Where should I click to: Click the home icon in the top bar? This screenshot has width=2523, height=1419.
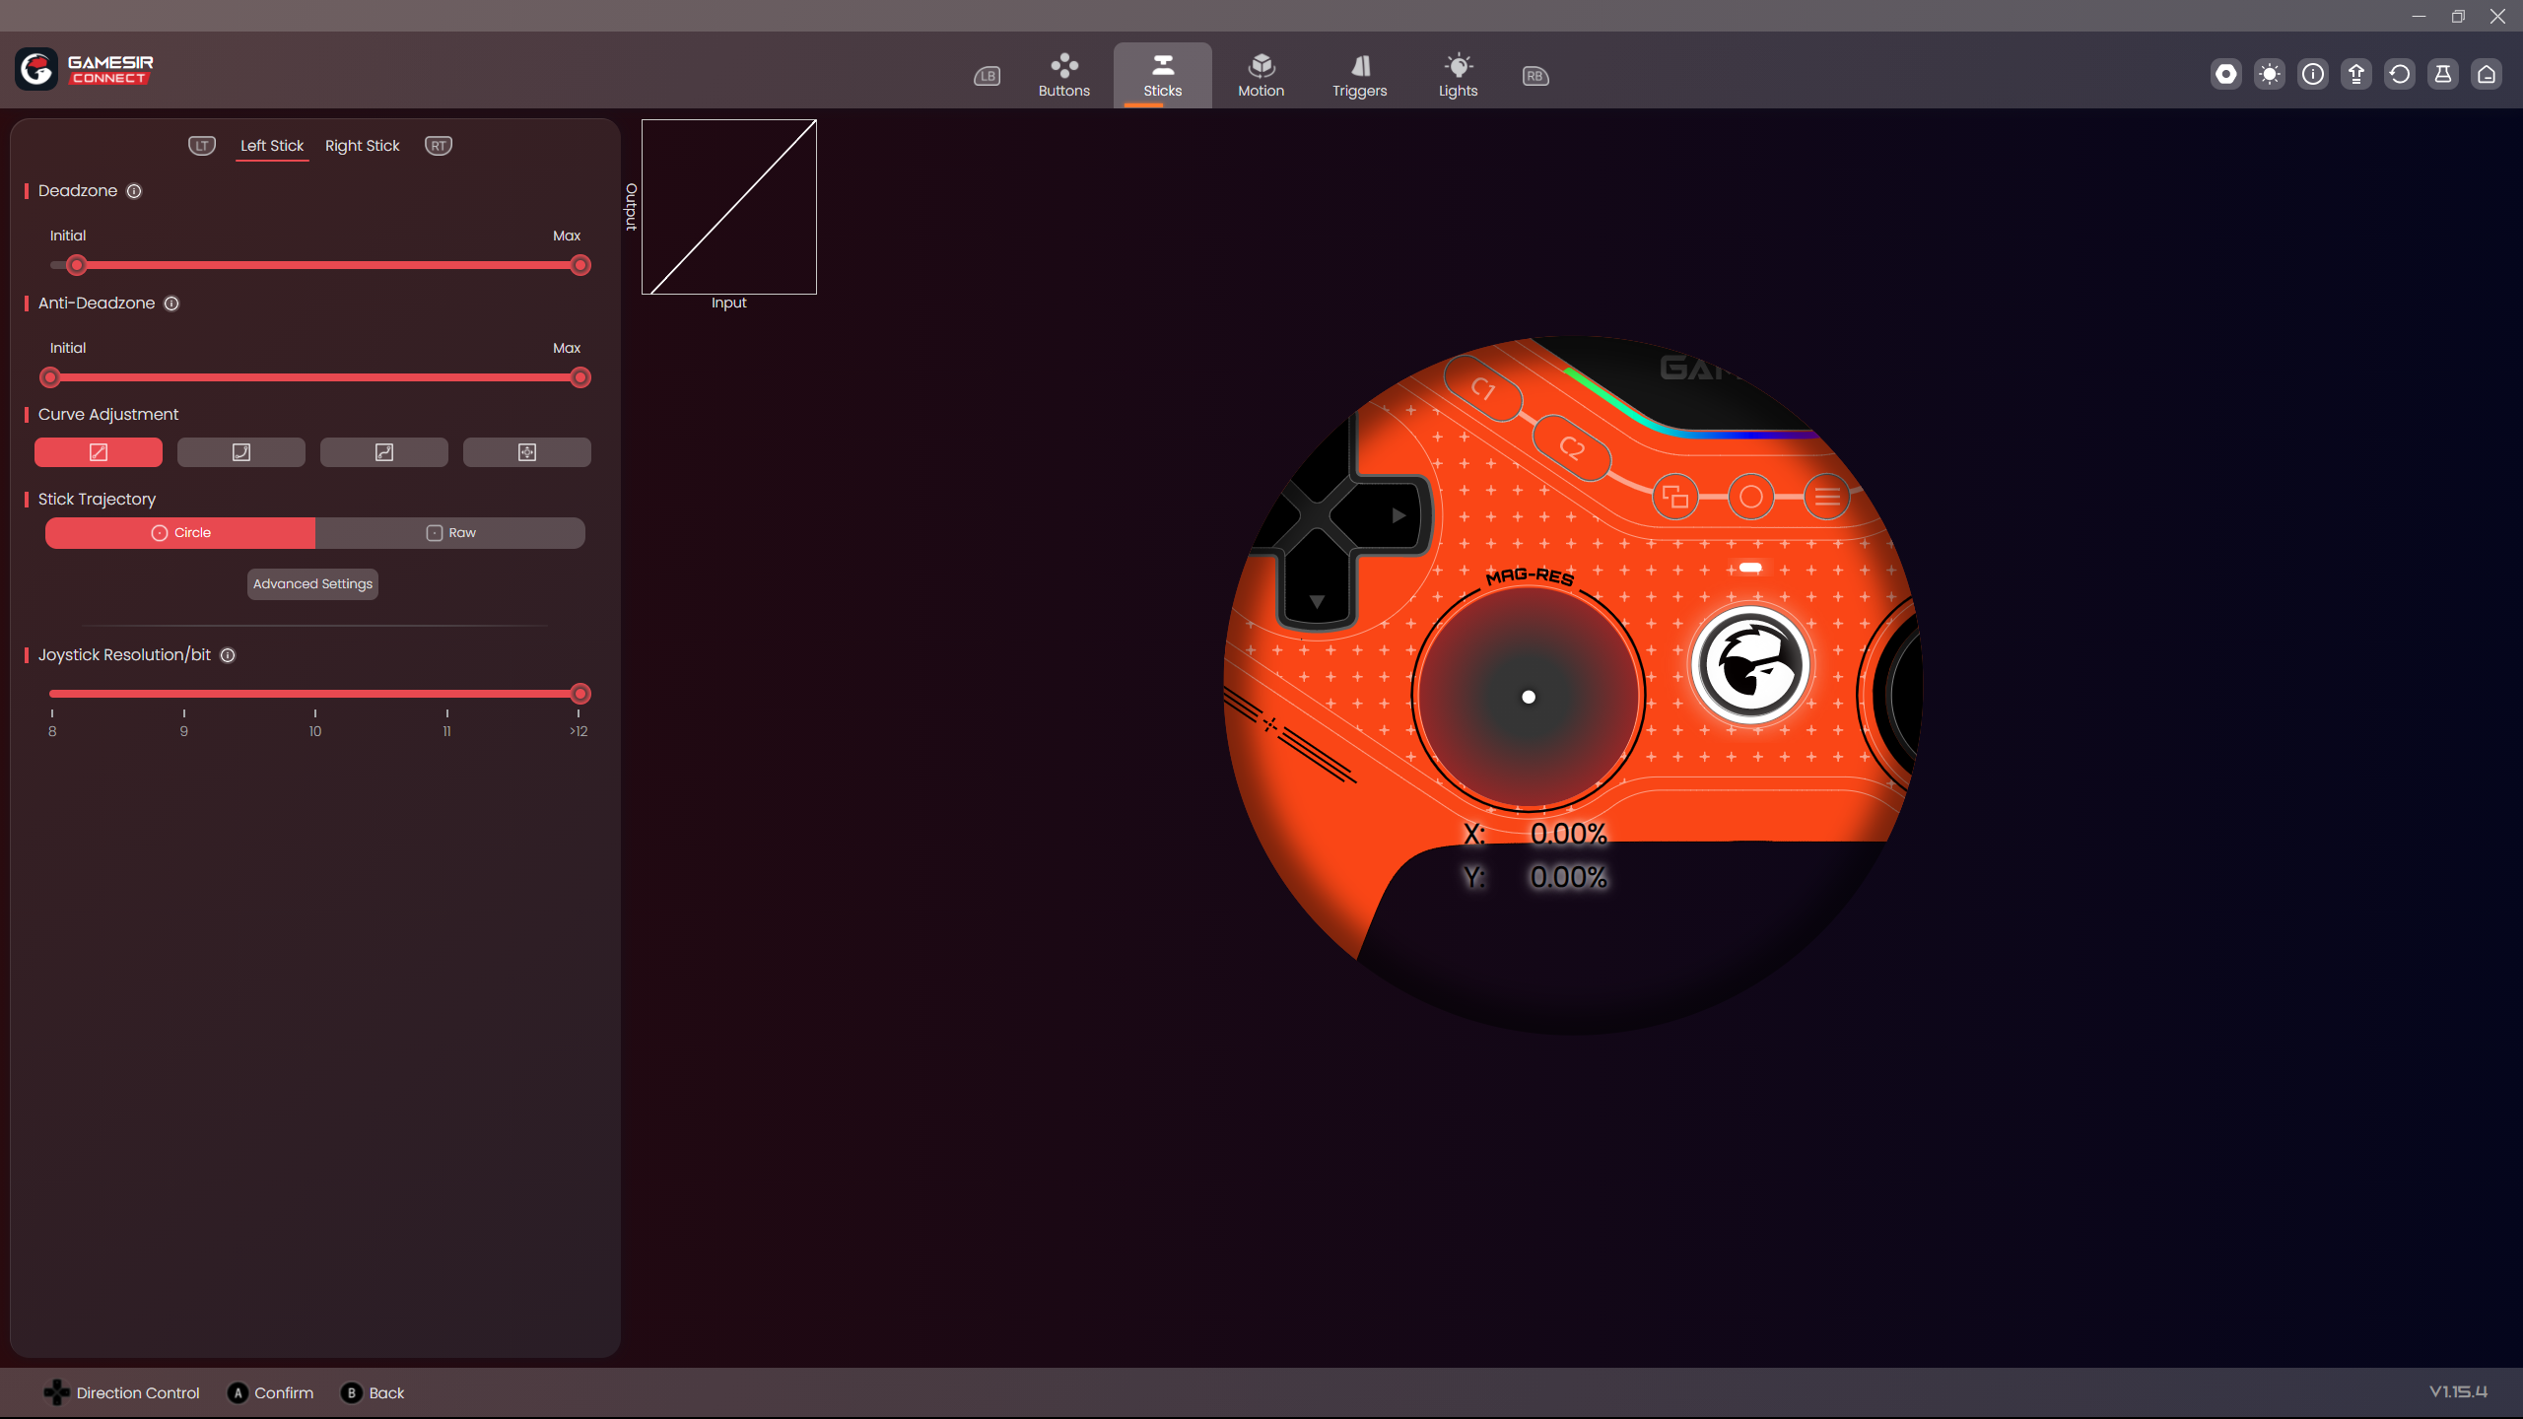(2487, 74)
